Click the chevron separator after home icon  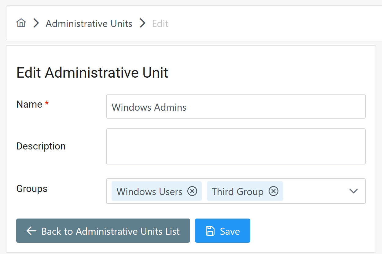36,23
